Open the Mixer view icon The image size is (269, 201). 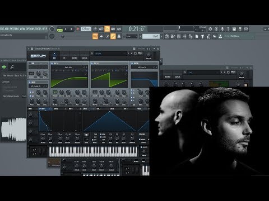click(x=184, y=36)
